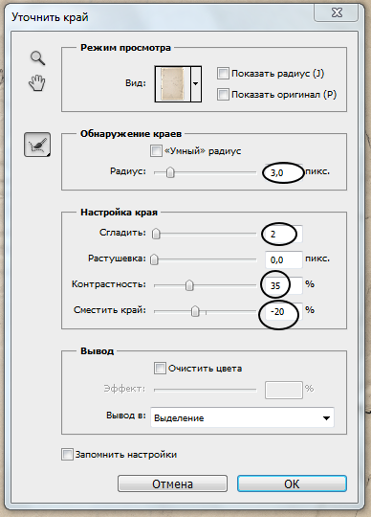Click the Сгладить slider handle

[x=156, y=234]
